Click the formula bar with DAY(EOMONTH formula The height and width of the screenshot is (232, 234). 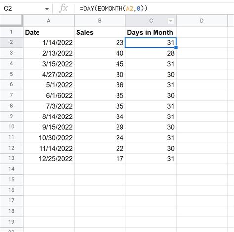click(x=155, y=8)
